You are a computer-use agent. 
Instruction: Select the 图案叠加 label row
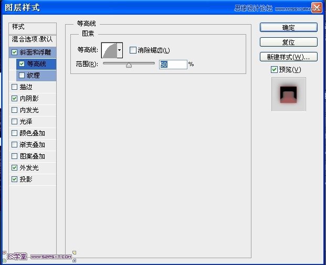(33, 156)
